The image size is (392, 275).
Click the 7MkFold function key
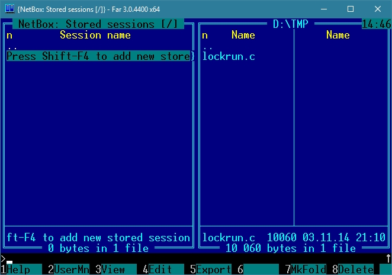click(x=306, y=270)
